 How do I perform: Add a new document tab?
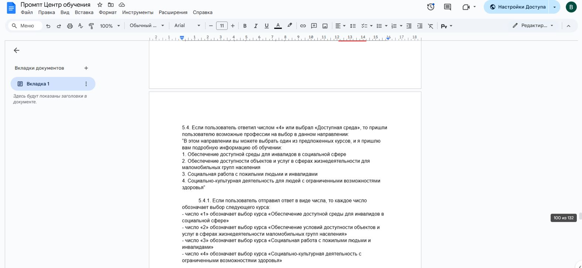(x=86, y=68)
